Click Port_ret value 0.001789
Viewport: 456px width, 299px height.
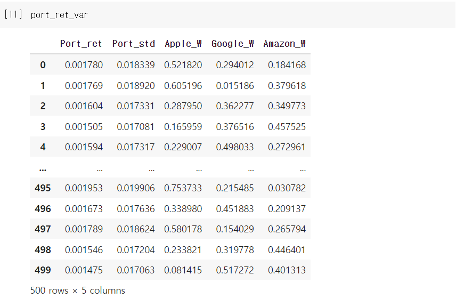(84, 229)
